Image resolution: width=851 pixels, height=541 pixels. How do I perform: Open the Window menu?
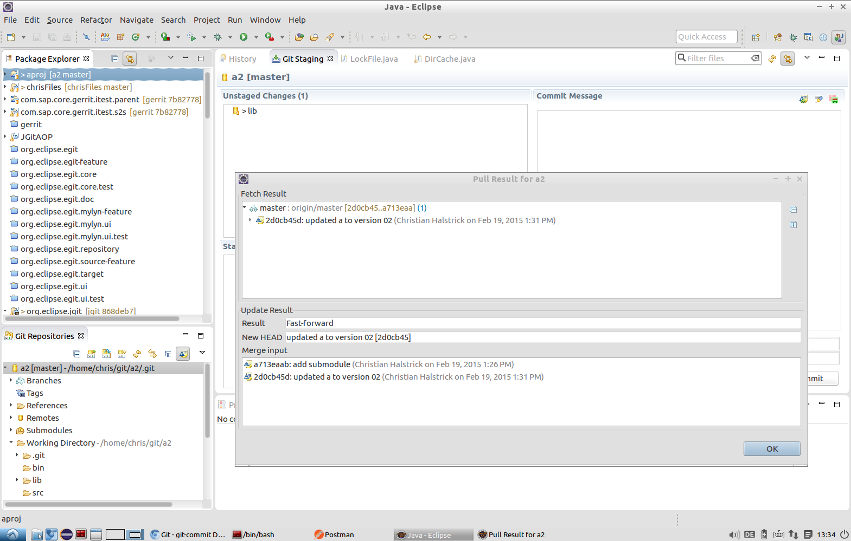[265, 20]
